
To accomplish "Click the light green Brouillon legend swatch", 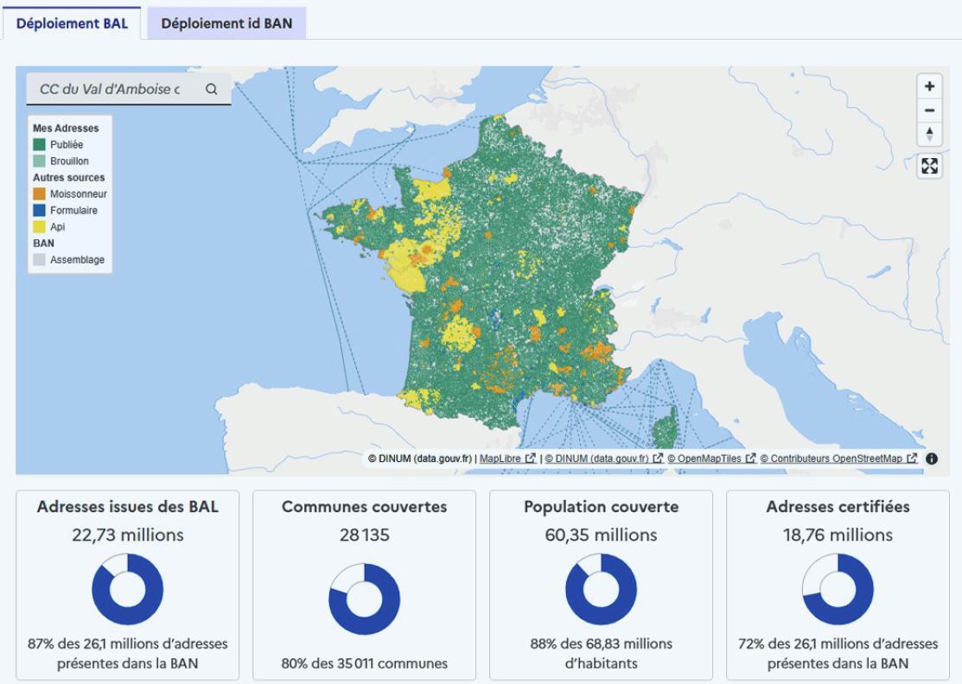I will tap(39, 161).
